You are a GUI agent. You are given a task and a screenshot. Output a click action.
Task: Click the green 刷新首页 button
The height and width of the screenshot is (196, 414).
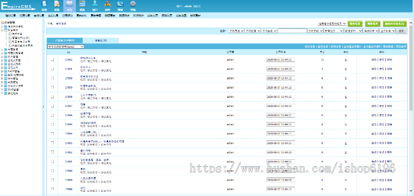coord(373,24)
